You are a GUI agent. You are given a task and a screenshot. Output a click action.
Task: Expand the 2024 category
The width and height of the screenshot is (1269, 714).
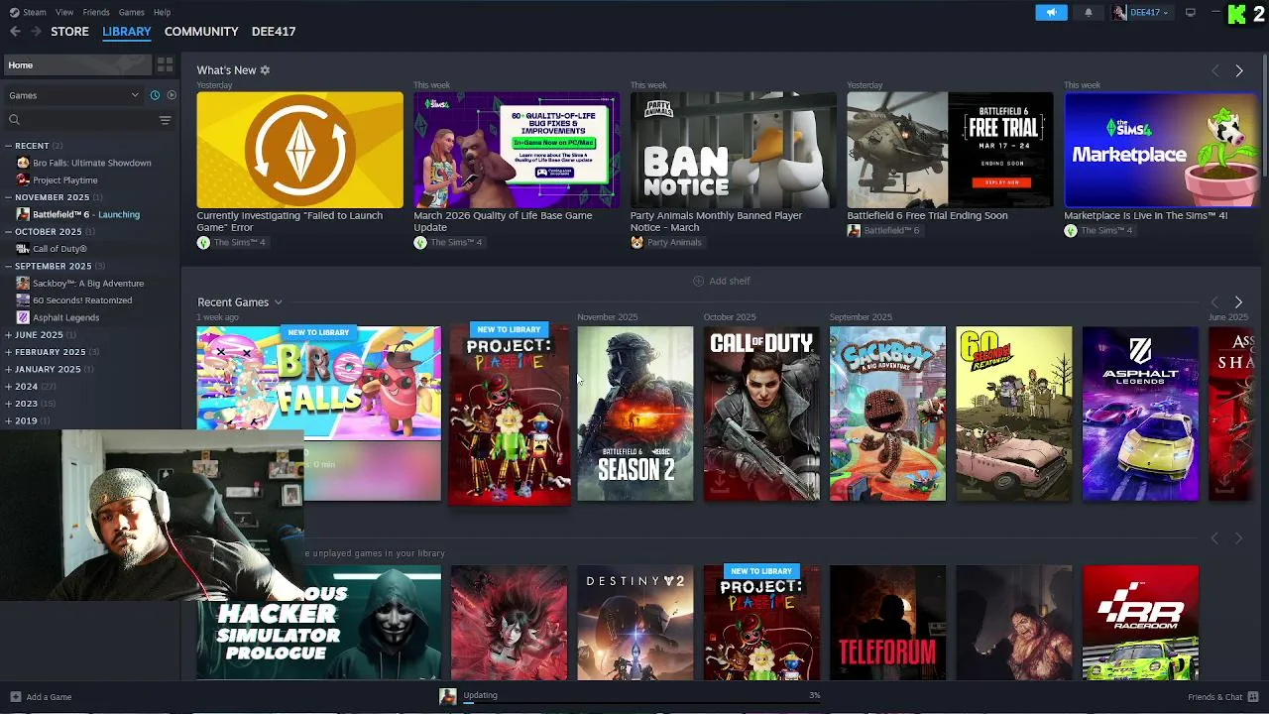tap(8, 387)
